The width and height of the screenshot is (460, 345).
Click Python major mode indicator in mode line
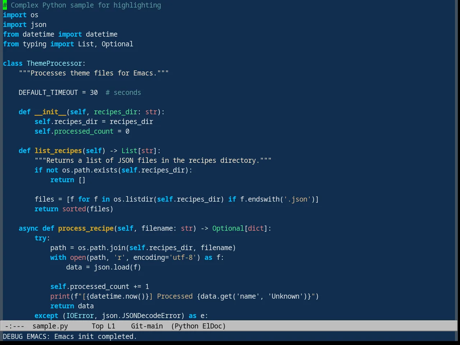186,326
